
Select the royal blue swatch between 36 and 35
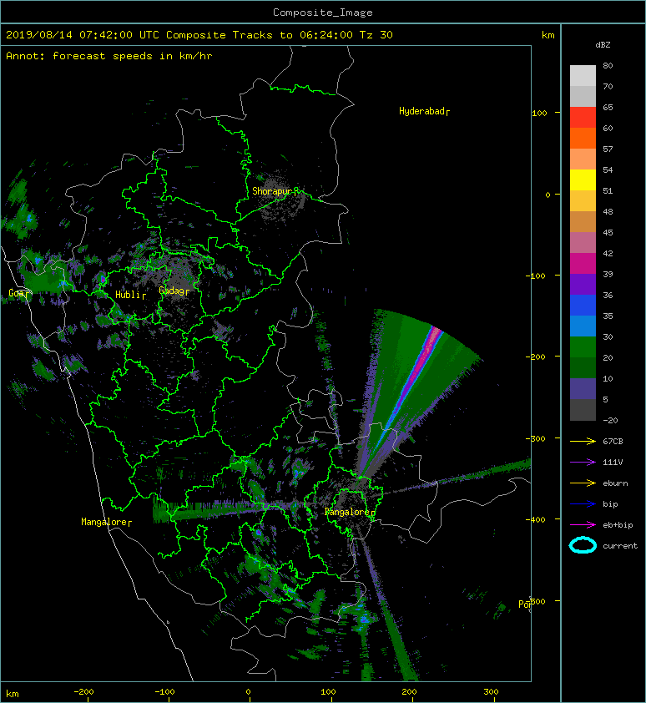583,306
